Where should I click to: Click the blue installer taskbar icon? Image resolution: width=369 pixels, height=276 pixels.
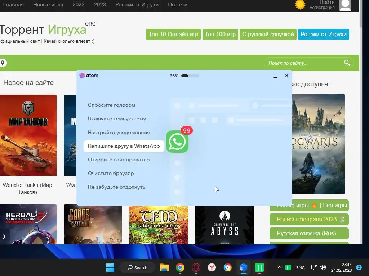[243, 267]
